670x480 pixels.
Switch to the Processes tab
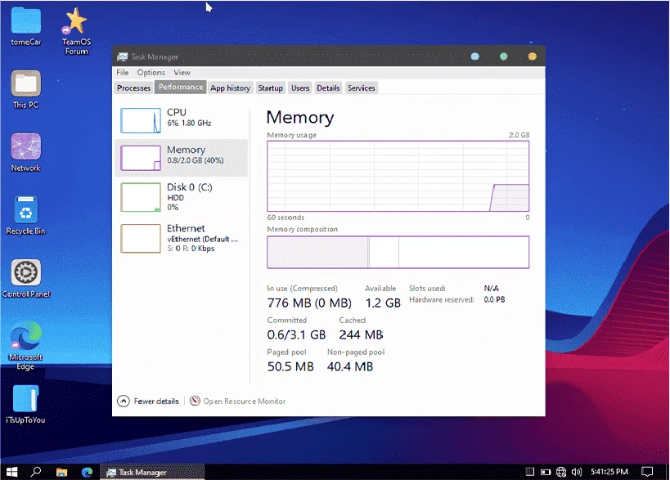[x=133, y=88]
